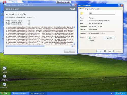Click the language indicator in the taskbar
Screen dimensions: 127x95
[x=112, y=93]
